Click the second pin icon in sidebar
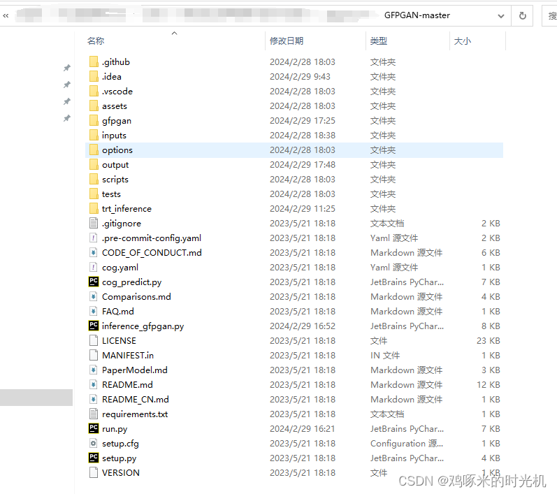Screen dimensions: 557x494 click(x=67, y=85)
